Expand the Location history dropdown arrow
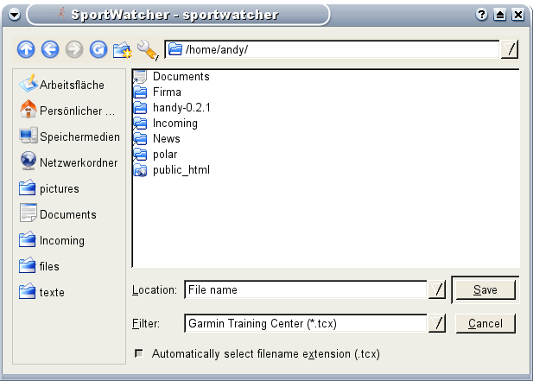 (x=437, y=289)
